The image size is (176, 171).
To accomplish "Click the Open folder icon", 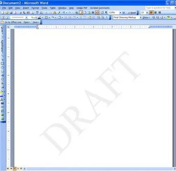I will [x=7, y=13].
